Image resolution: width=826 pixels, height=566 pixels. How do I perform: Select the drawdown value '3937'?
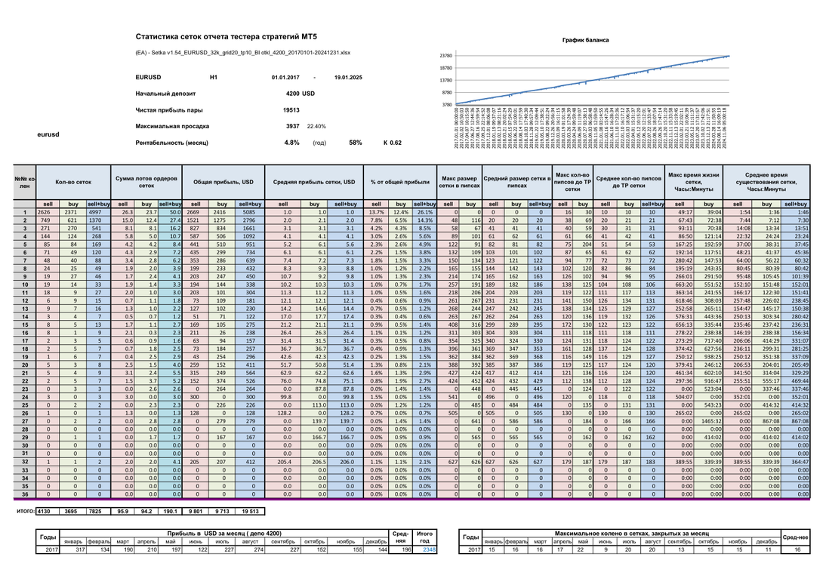[293, 126]
